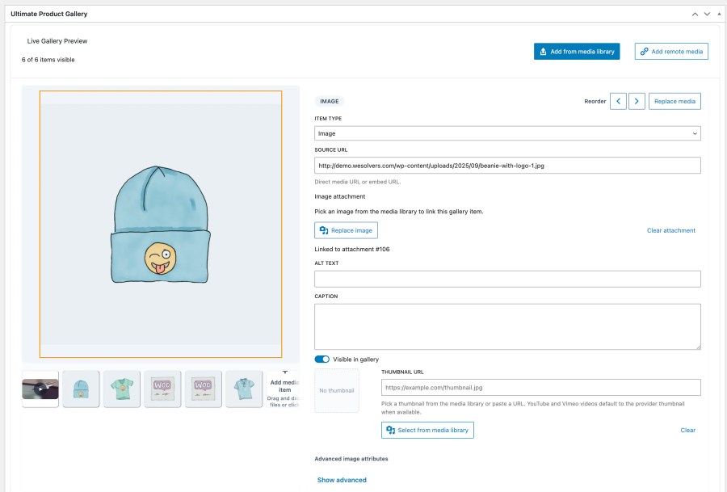Viewport: 727px width, 492px height.
Task: Toggle the Visible in gallery switch
Action: pyautogui.click(x=321, y=360)
